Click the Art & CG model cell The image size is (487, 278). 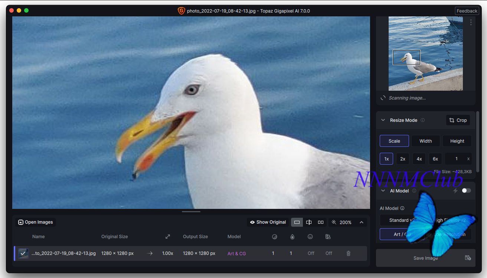(x=237, y=253)
